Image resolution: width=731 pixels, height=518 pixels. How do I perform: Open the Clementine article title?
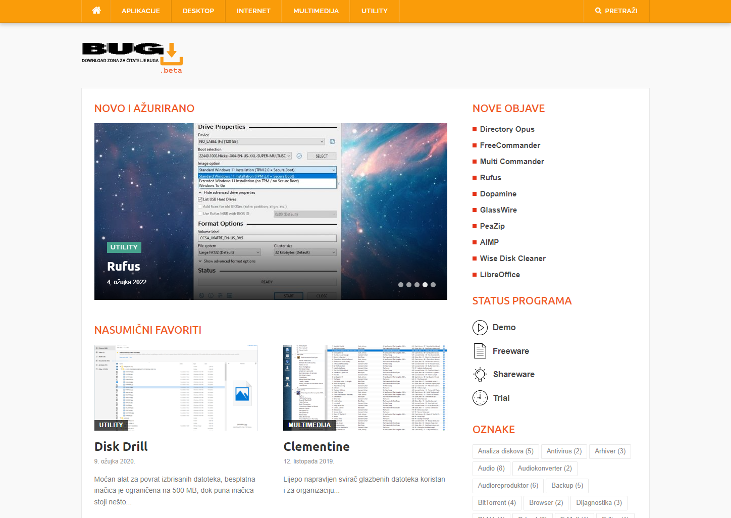coord(317,446)
